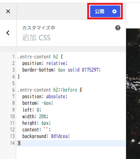Open help via the question mark icon

(x=118, y=28)
